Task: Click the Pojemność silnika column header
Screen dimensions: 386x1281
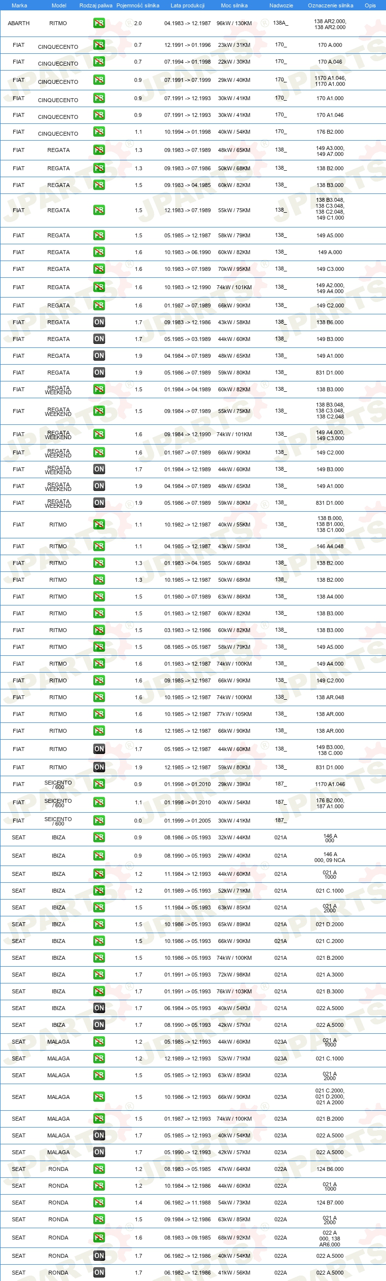Action: point(138,5)
